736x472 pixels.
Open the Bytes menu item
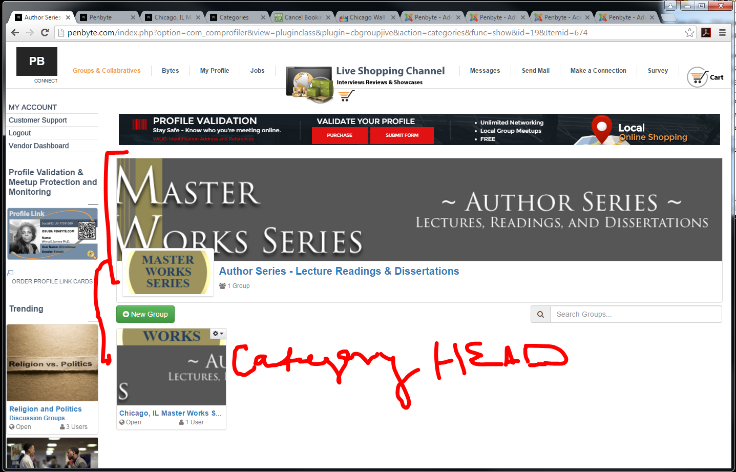tap(171, 71)
